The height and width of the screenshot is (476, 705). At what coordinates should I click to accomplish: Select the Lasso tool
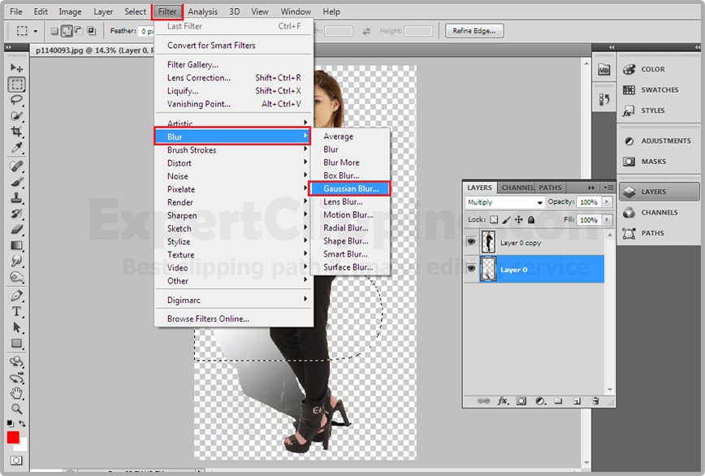pos(16,100)
